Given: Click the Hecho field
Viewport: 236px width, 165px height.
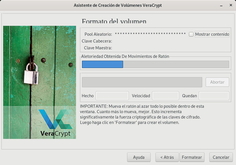Looking at the screenshot, I should pos(112,96).
